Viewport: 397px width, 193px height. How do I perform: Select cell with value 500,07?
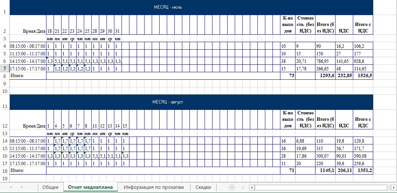pos(325,156)
